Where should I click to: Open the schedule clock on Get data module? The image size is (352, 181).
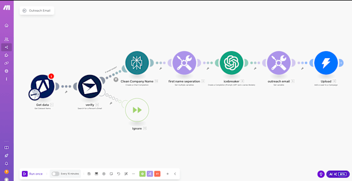click(x=34, y=94)
